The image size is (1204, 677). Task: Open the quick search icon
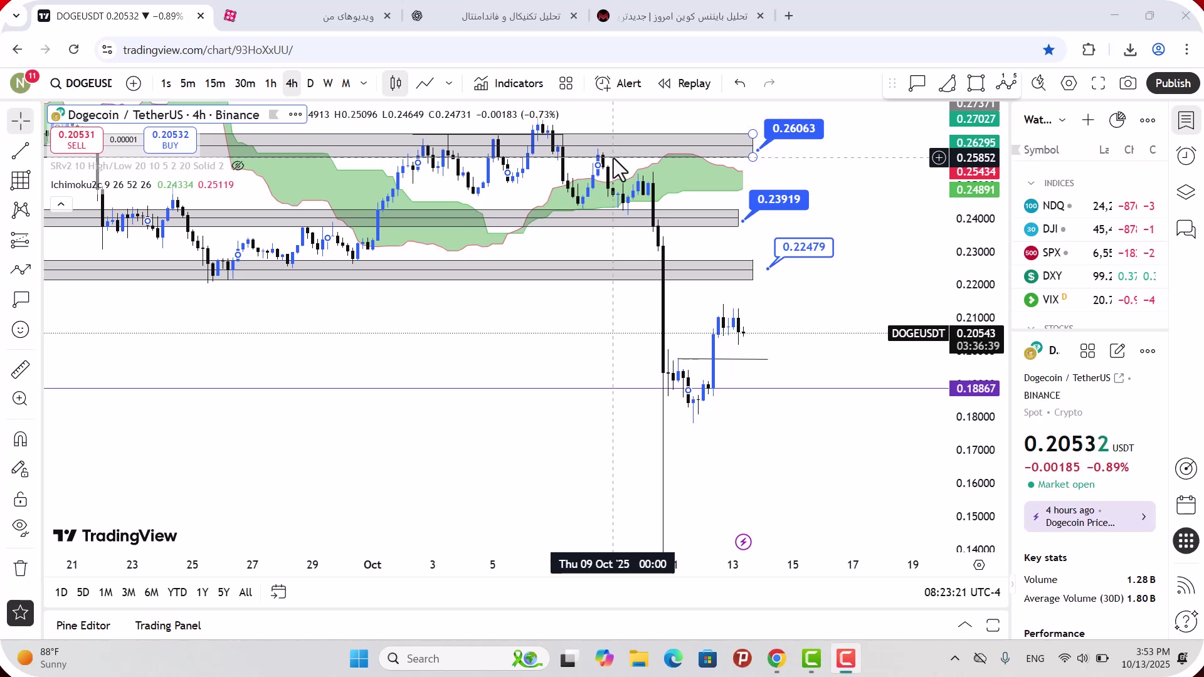1038,83
